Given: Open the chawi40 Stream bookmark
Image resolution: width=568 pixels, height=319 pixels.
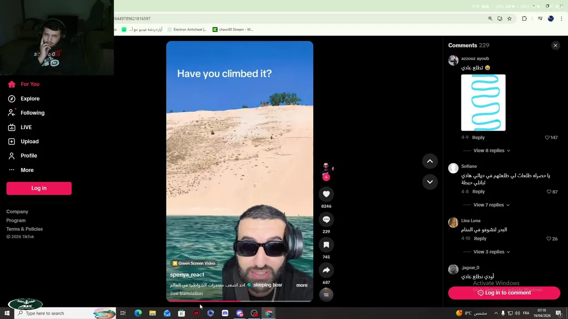Looking at the screenshot, I should (x=233, y=30).
